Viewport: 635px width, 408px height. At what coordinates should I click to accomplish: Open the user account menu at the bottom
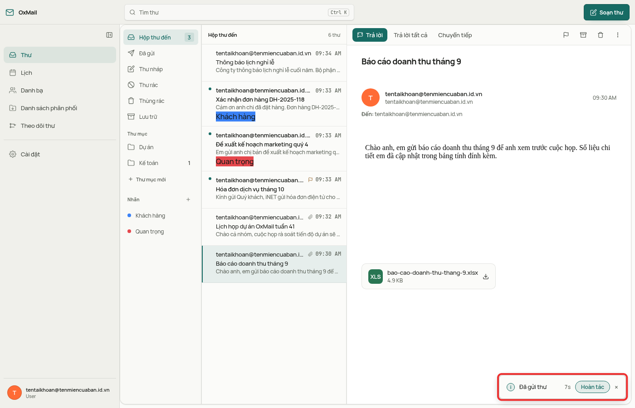pos(60,393)
